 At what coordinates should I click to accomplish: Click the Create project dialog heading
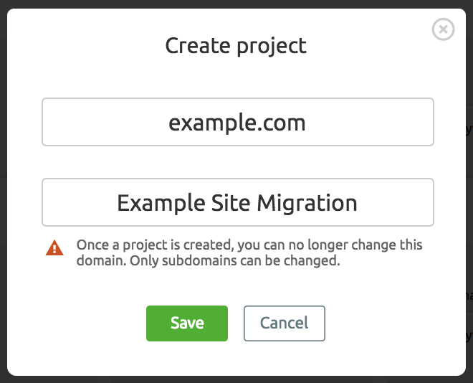click(236, 47)
